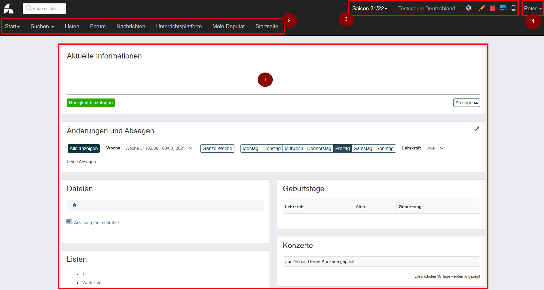Open the red calendar icon

point(492,8)
